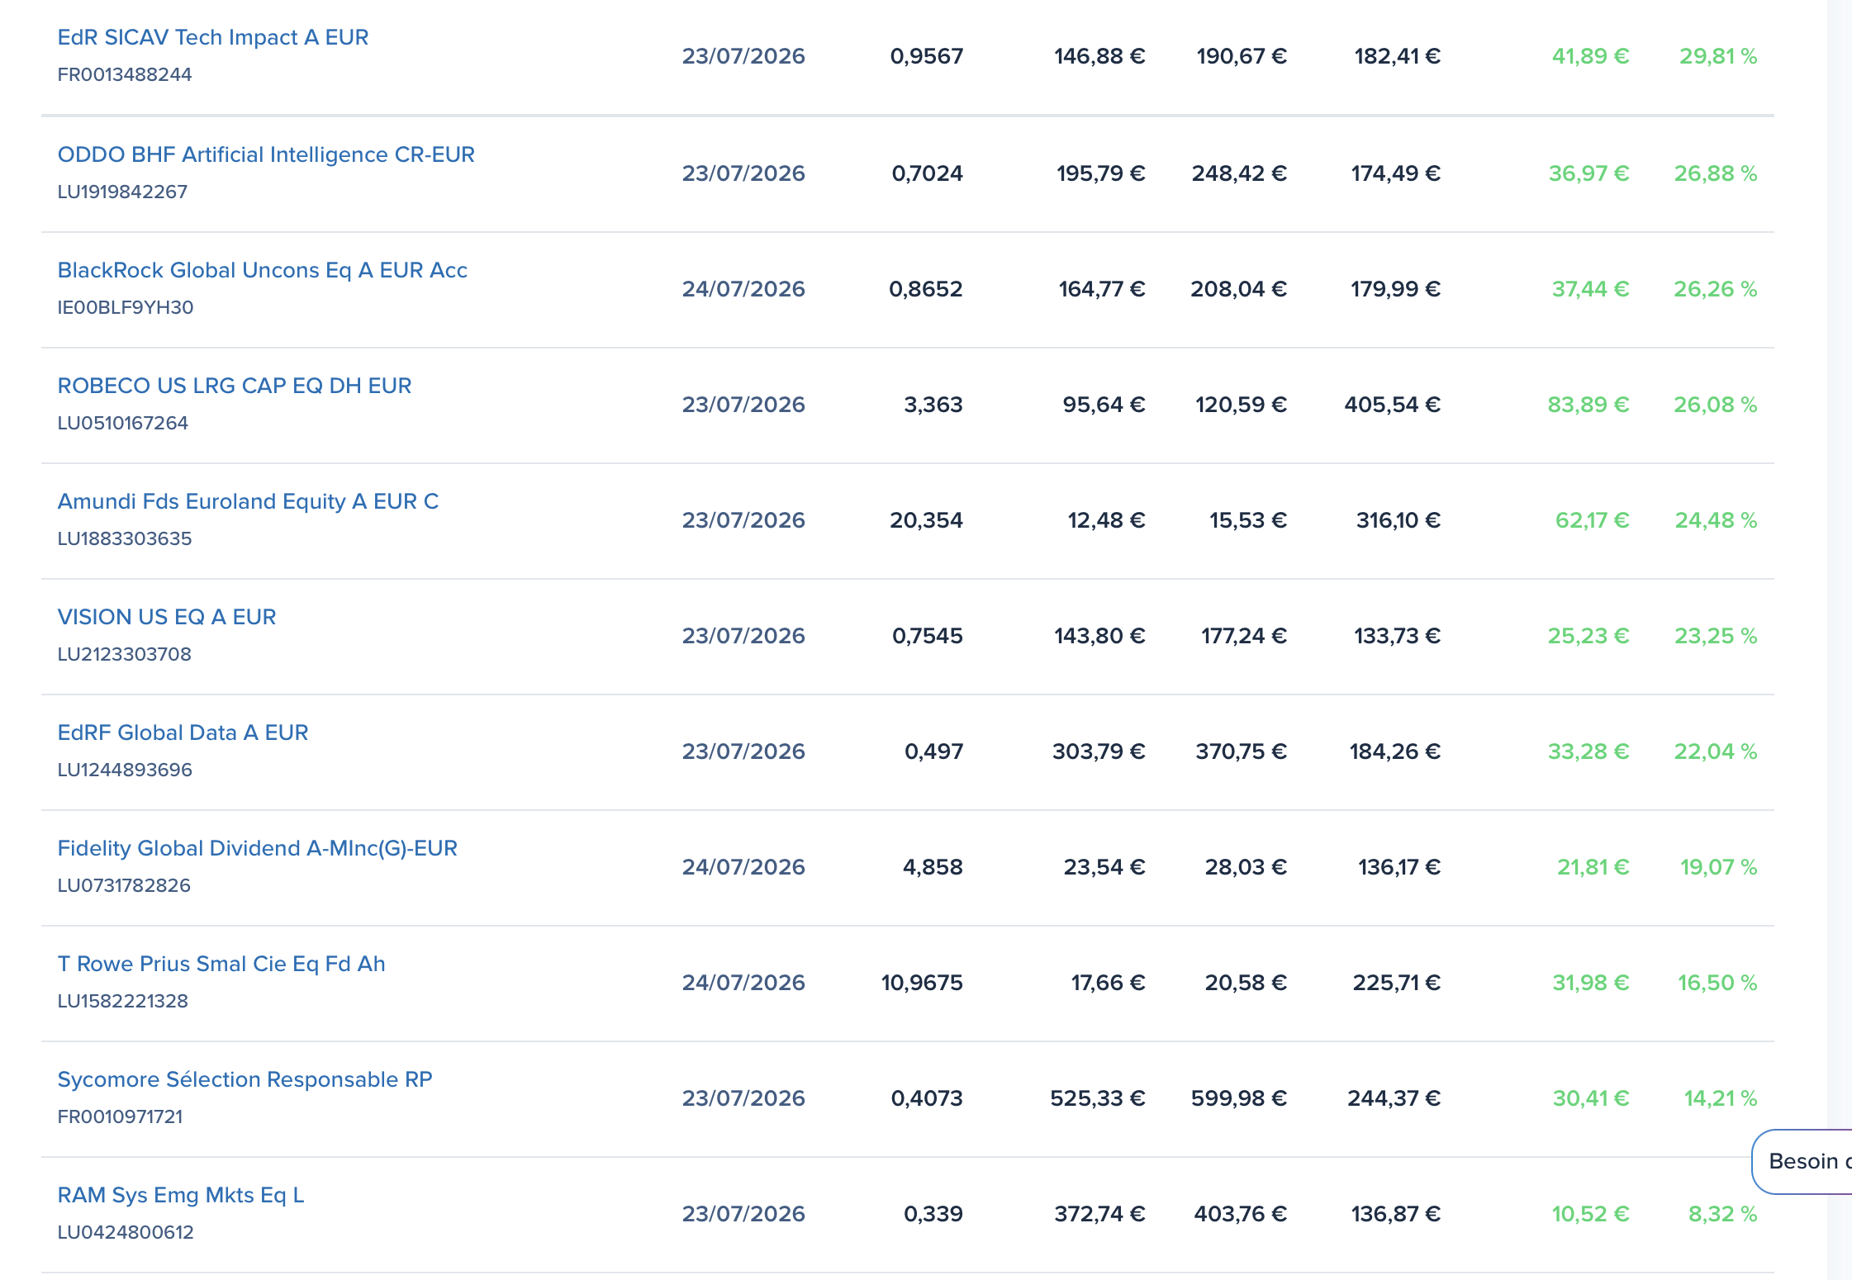This screenshot has height=1280, width=1852.
Task: Click the 19,07 % performance value
Action: coord(1719,867)
